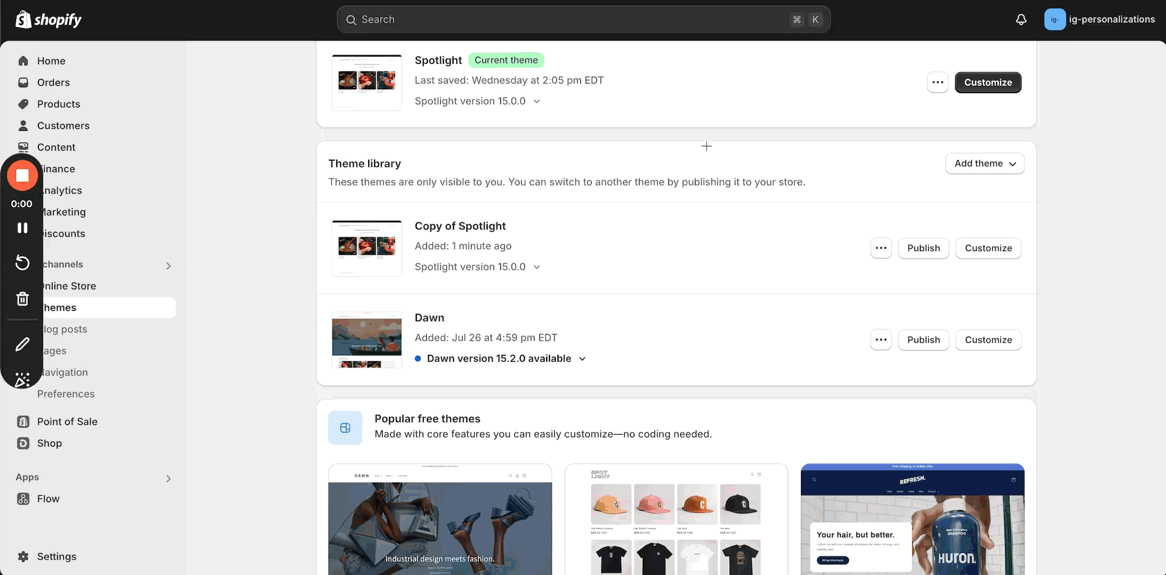Open the notifications bell
The width and height of the screenshot is (1166, 575).
[x=1021, y=20]
